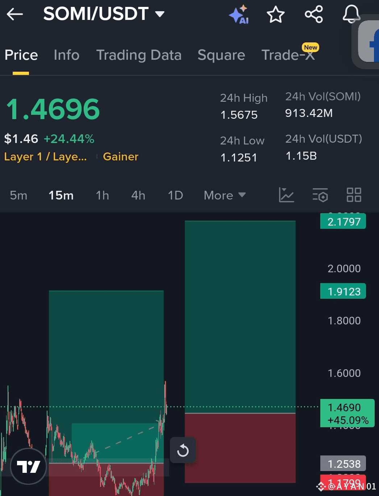Tap the 2.0000 price axis label
Viewport: 379px width, 496px height.
(x=344, y=269)
